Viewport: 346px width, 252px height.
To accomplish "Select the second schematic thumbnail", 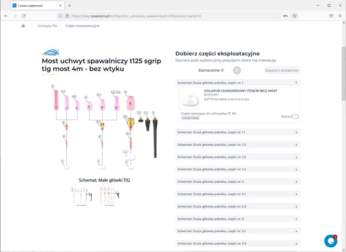I will pos(109,196).
